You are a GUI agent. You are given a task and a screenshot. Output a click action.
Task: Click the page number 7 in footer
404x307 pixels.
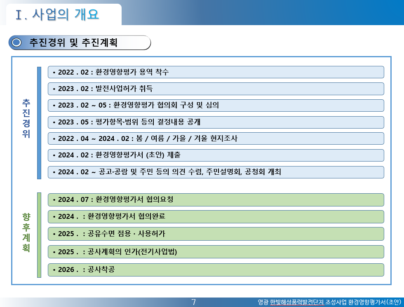coord(194,302)
